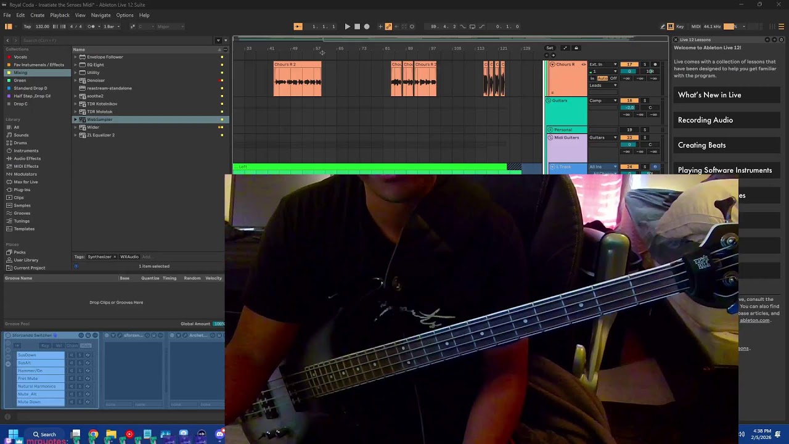Expand the ZL Equalizer 2 entry
This screenshot has width=789, height=444.
click(76, 135)
